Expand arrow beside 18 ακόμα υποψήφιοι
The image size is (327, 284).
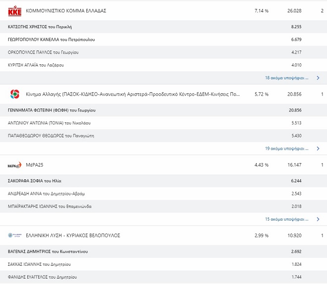click(318, 78)
